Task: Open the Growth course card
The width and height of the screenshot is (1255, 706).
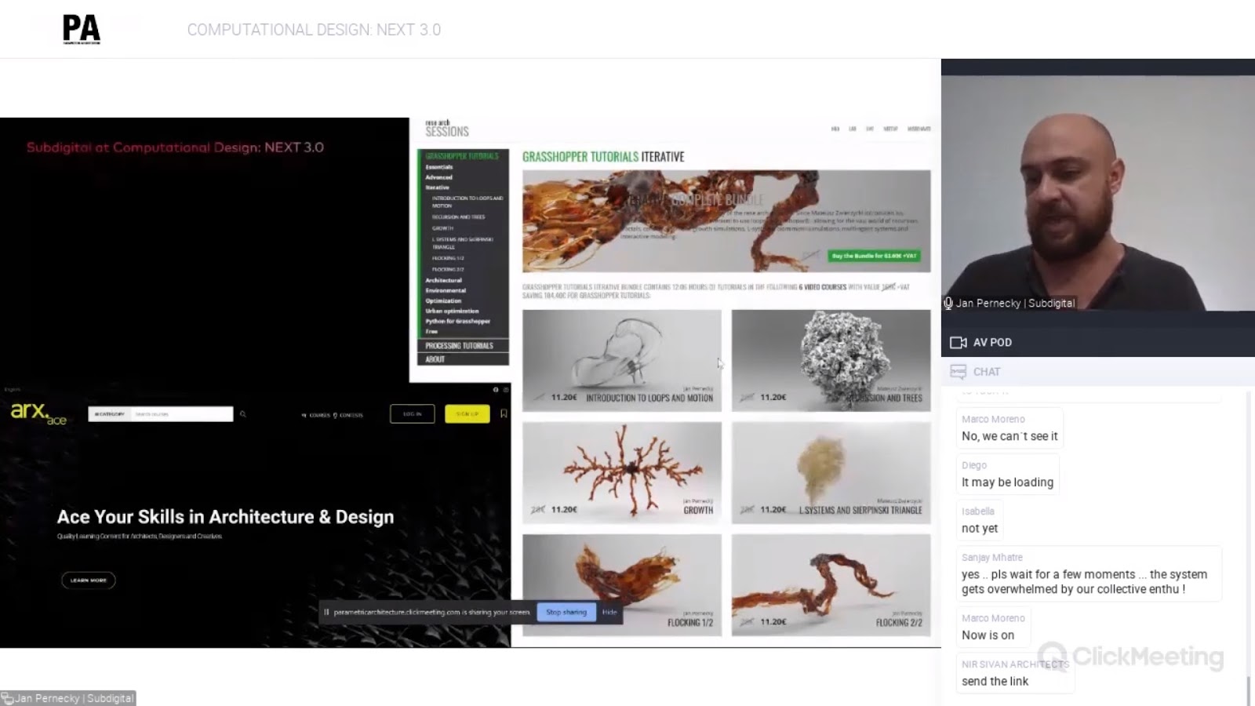Action: tap(622, 472)
